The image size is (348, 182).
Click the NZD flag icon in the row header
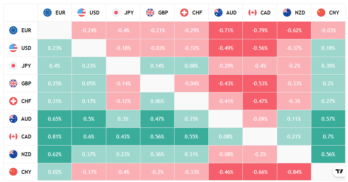tap(14, 154)
